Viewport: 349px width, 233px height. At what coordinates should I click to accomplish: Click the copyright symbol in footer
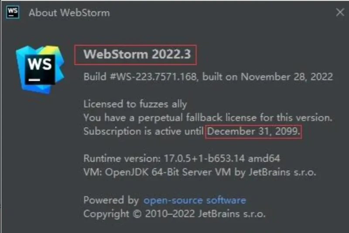(137, 214)
